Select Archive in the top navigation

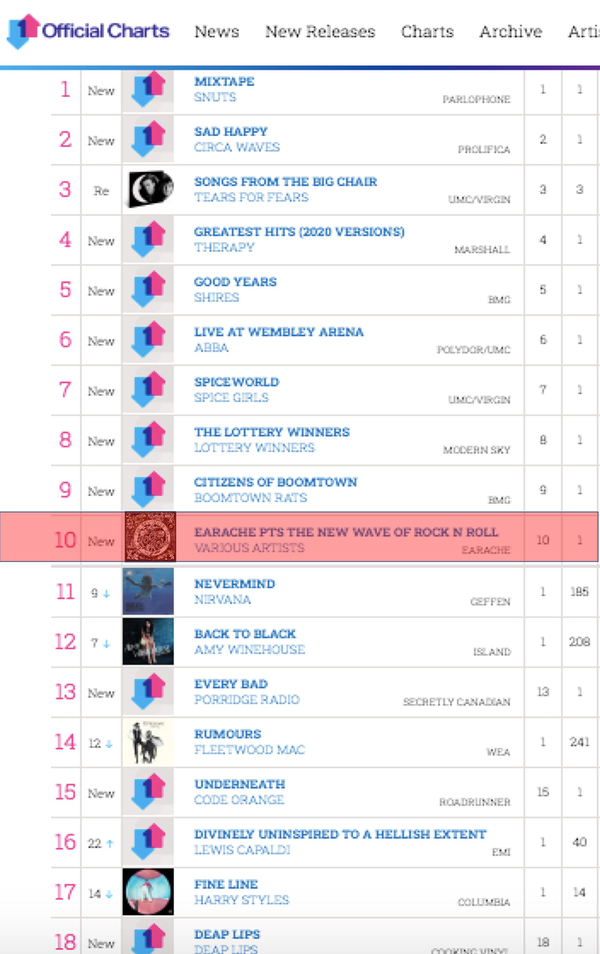511,31
